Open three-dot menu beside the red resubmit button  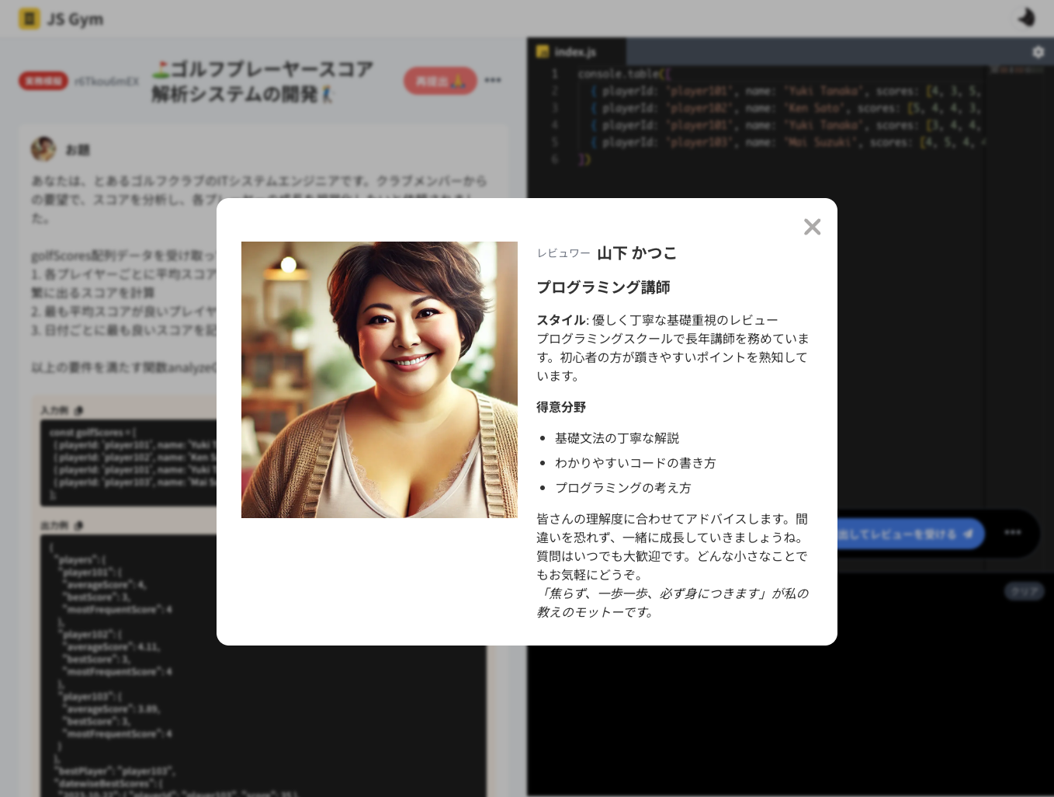click(493, 80)
